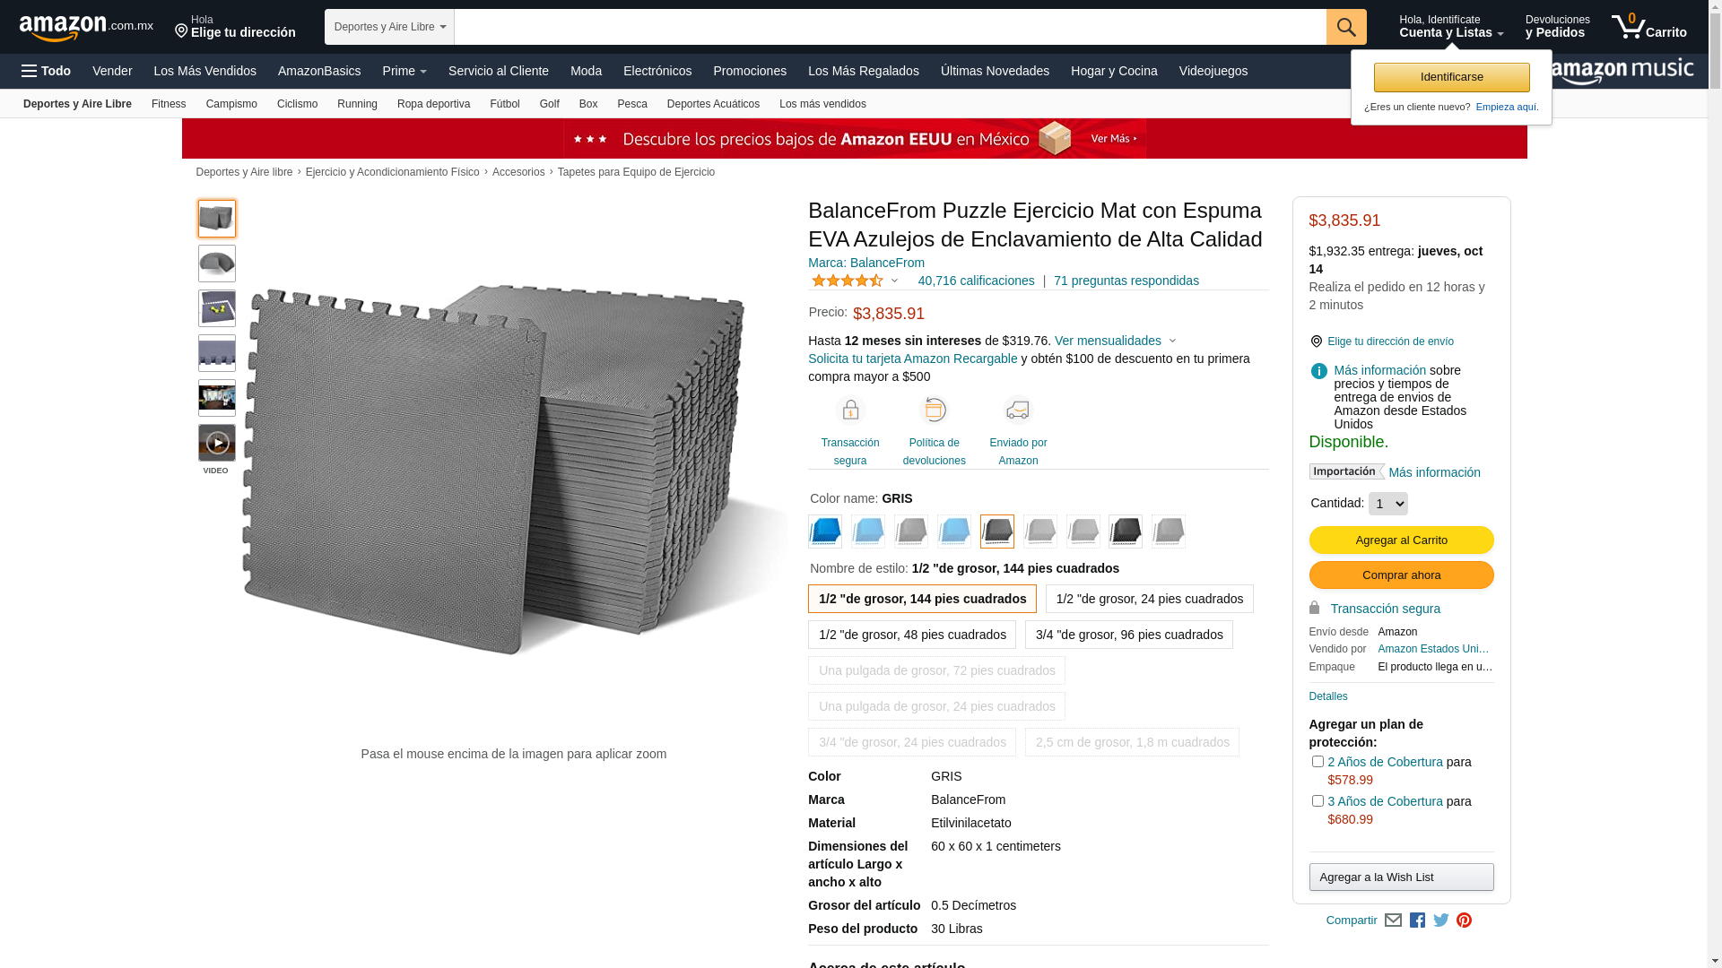Check the 2 Años de Cobertura box
This screenshot has height=968, width=1722.
click(1318, 761)
